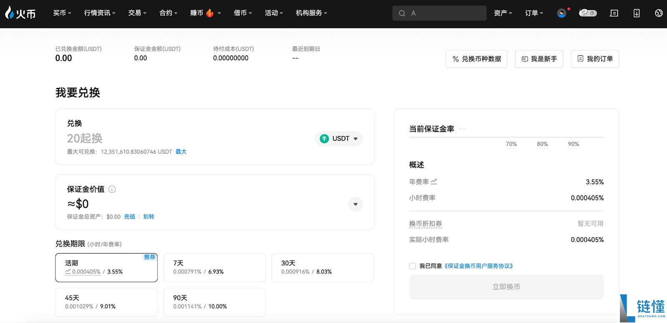667x323 pixels.
Task: Click the 90% marker on margin bar
Action: (573, 144)
